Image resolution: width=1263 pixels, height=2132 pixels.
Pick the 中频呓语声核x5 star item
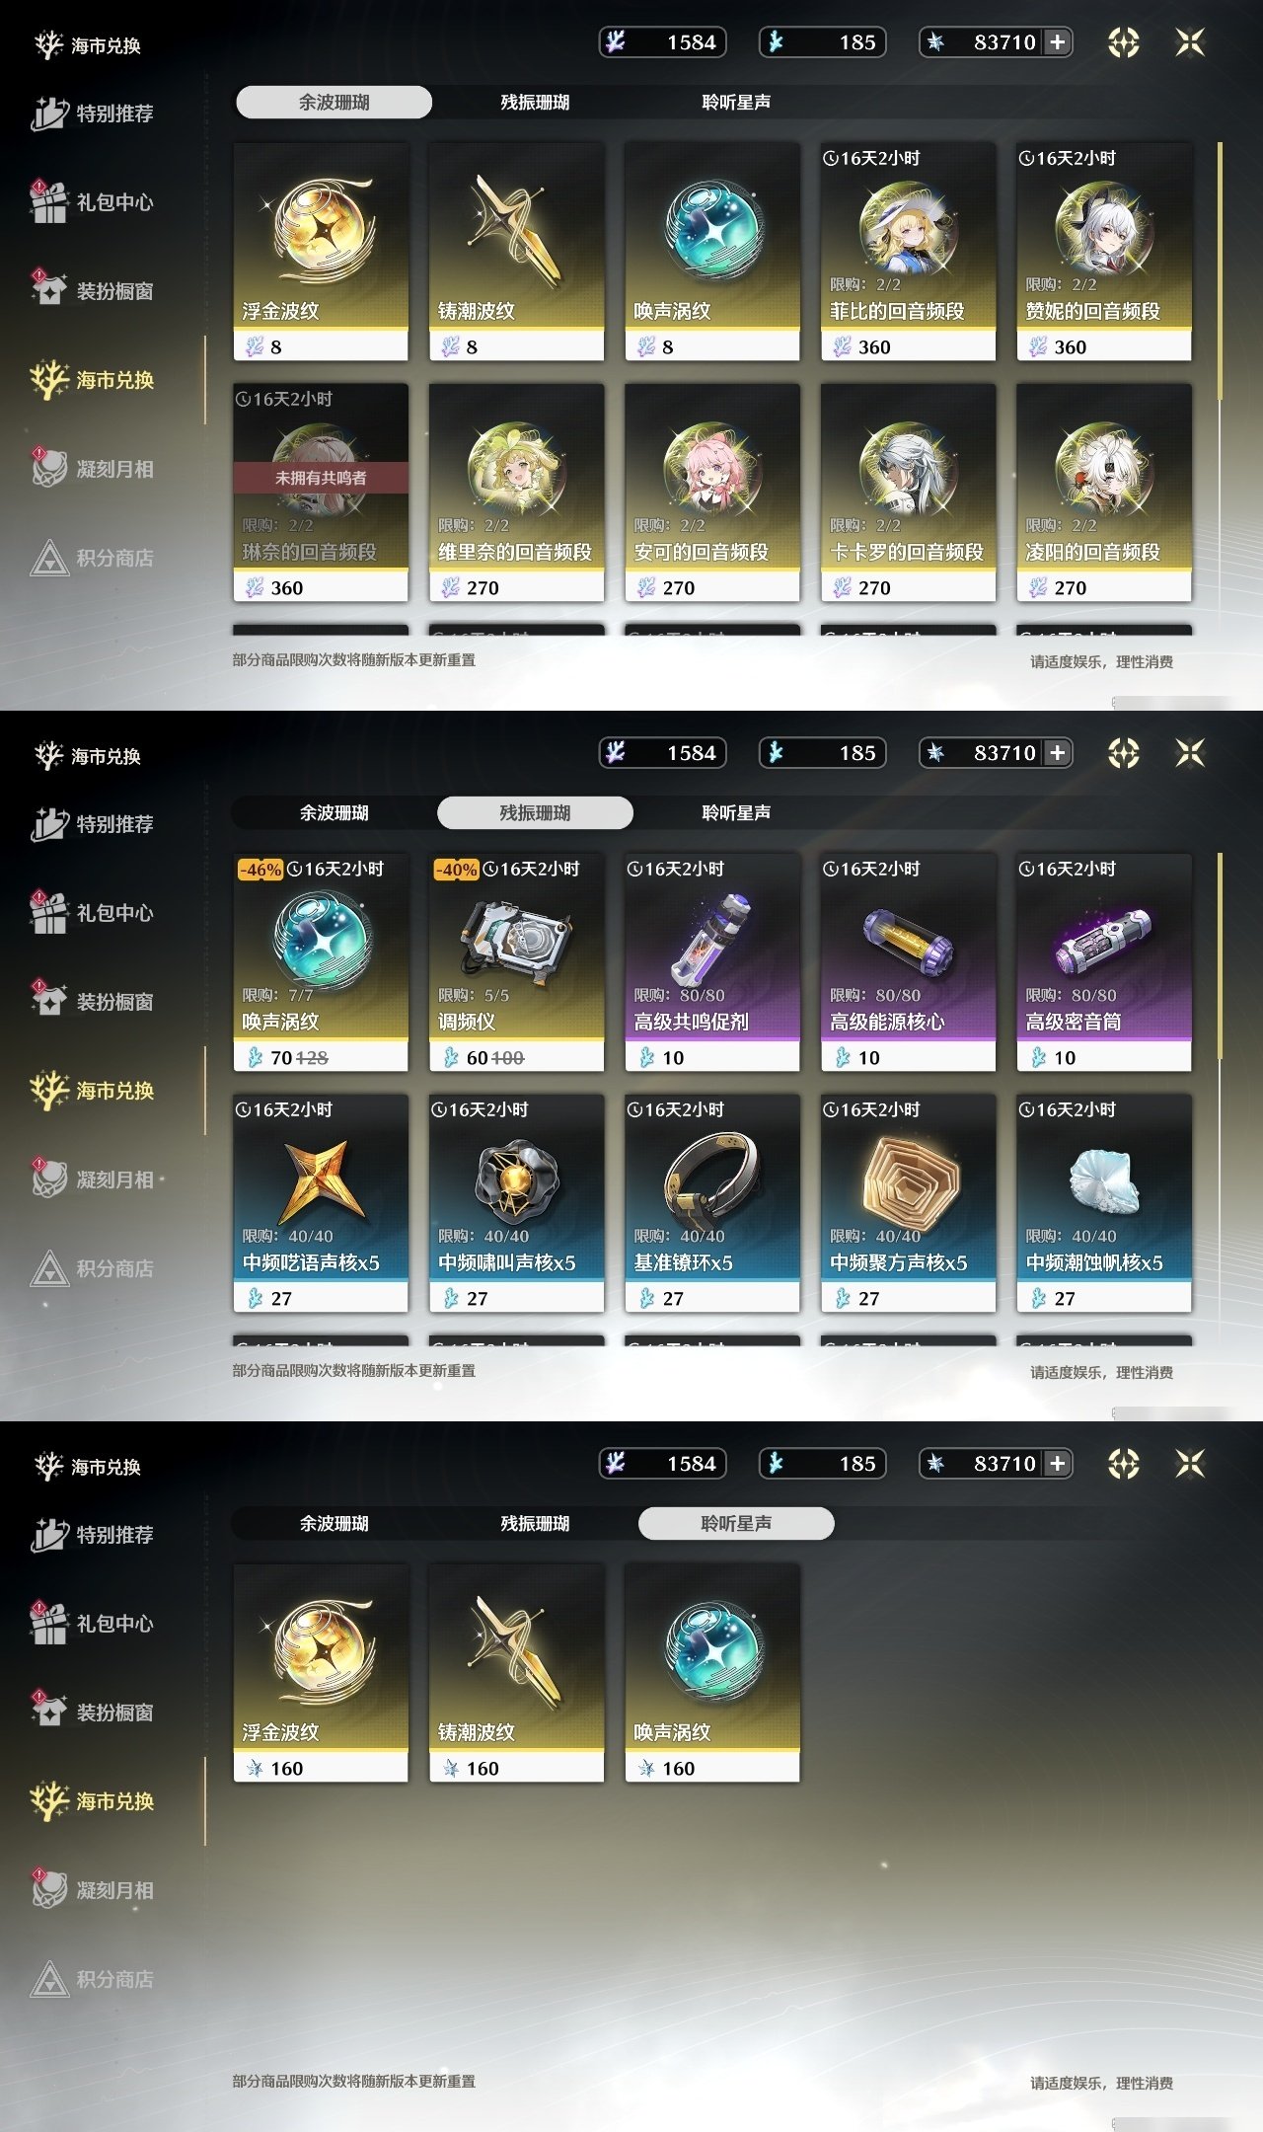(x=321, y=1203)
